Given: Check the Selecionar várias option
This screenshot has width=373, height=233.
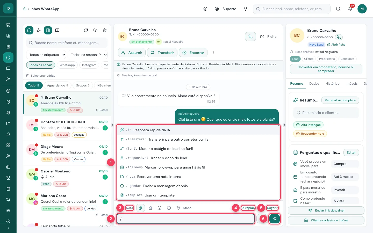Looking at the screenshot, I should pyautogui.click(x=41, y=76).
